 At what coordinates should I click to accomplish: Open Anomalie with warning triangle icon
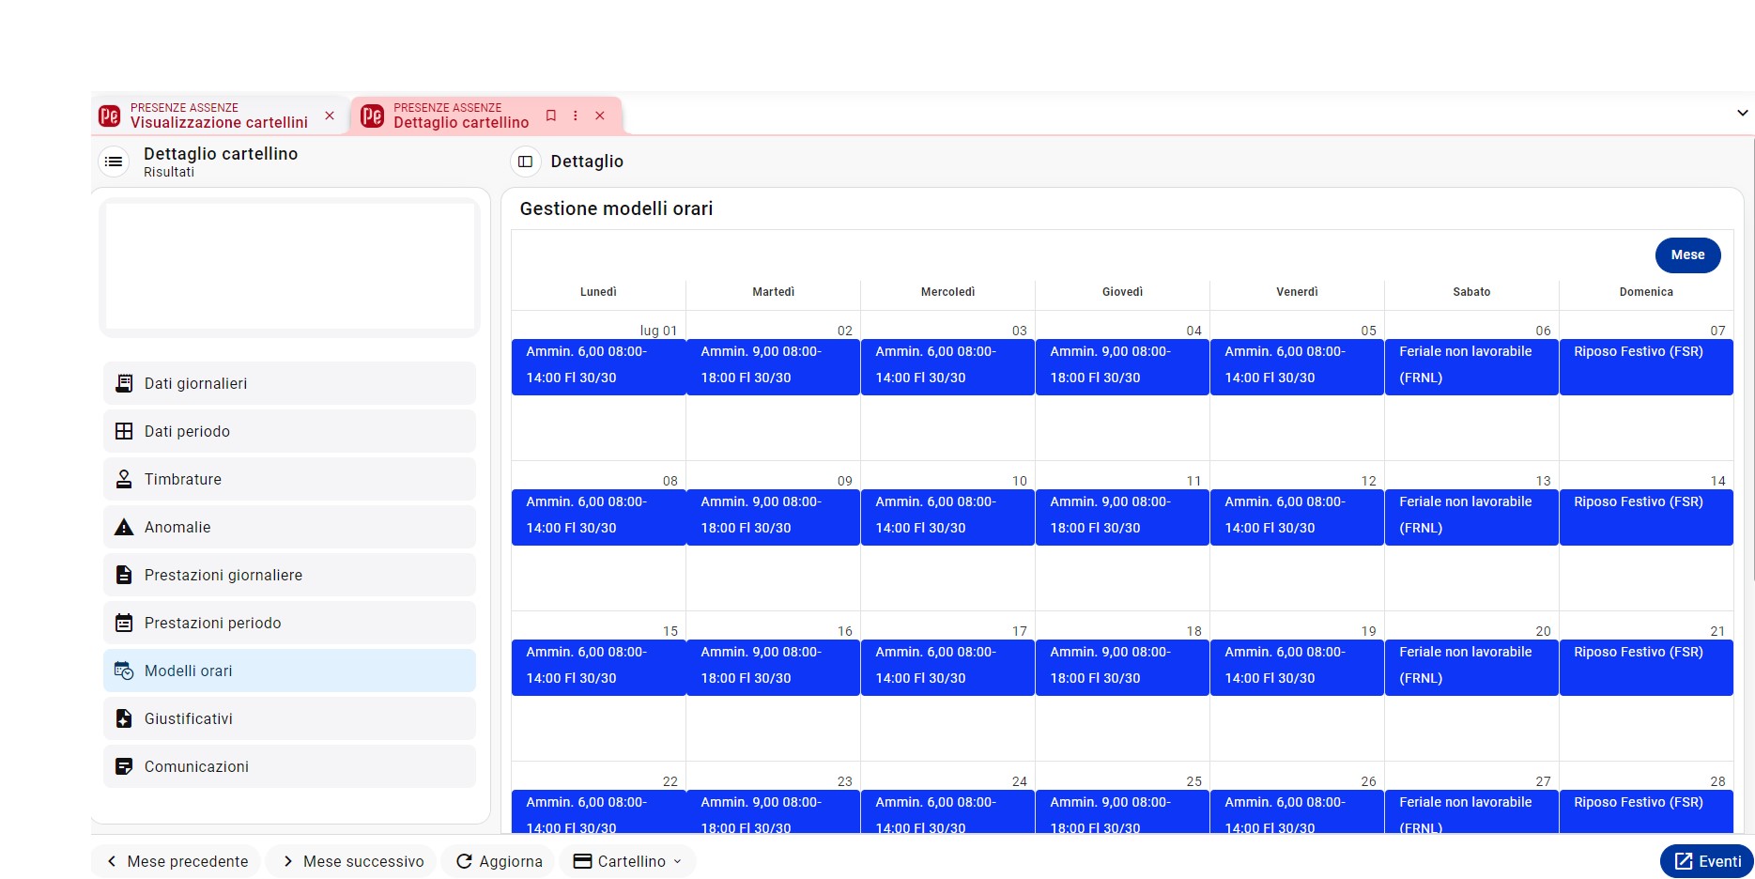(x=289, y=527)
